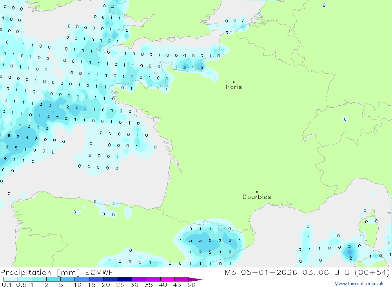
Task: Click the '30' legend scale label
Action: [134, 285]
